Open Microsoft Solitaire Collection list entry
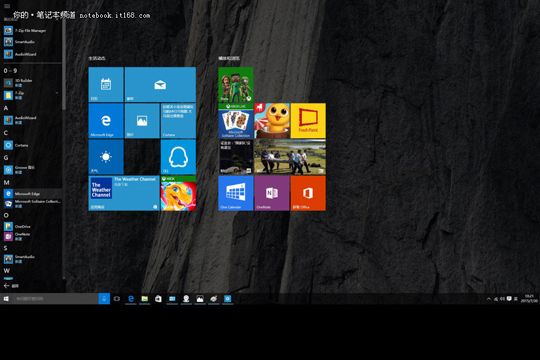Screen dimensions: 540x360 [32, 204]
